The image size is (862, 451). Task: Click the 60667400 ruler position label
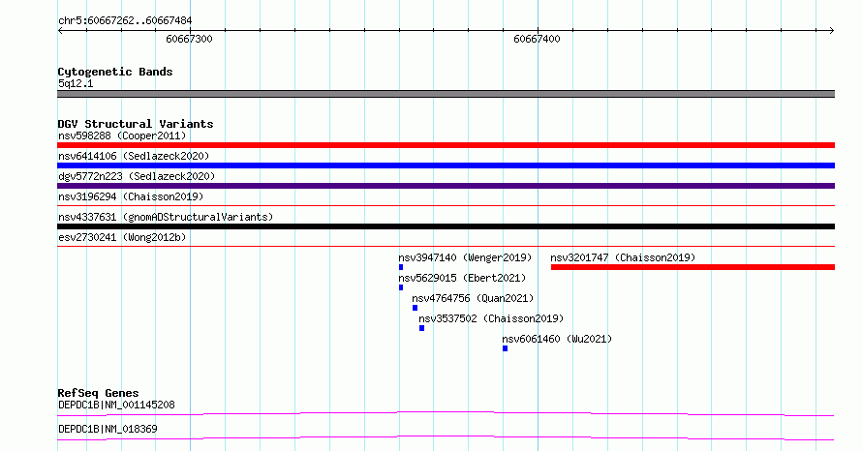(x=538, y=39)
